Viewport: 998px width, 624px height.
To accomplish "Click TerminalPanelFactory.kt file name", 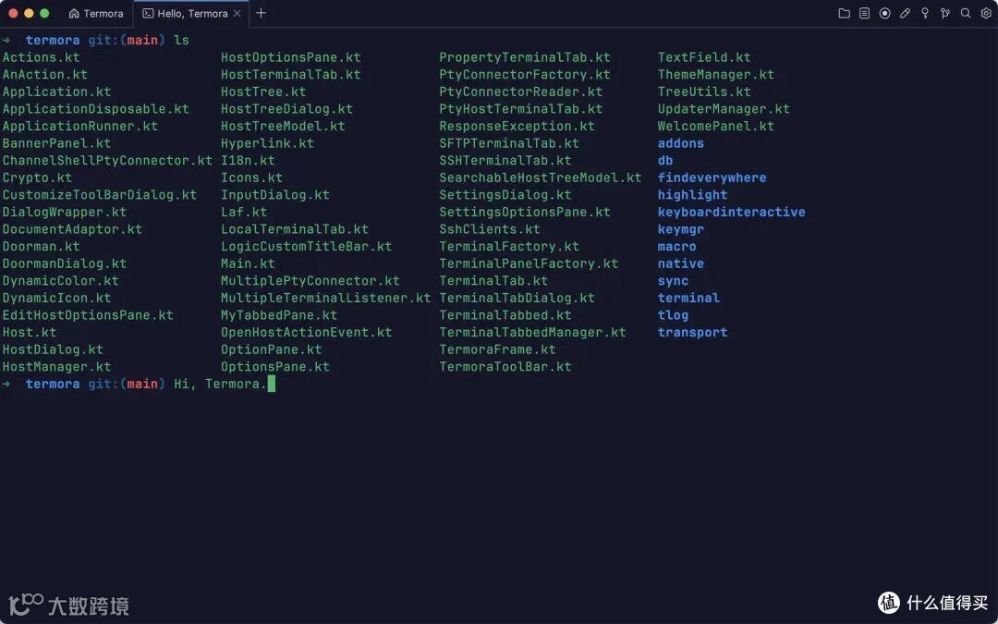I will [529, 263].
